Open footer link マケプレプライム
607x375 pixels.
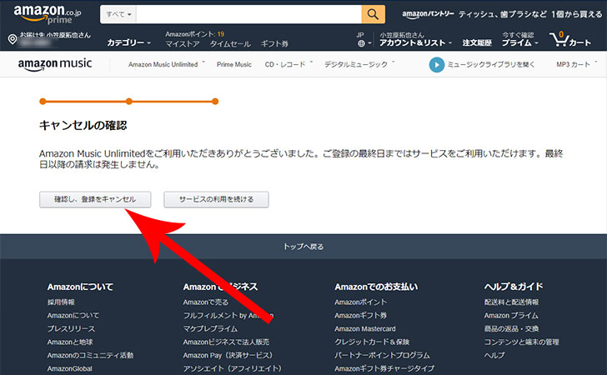point(210,328)
